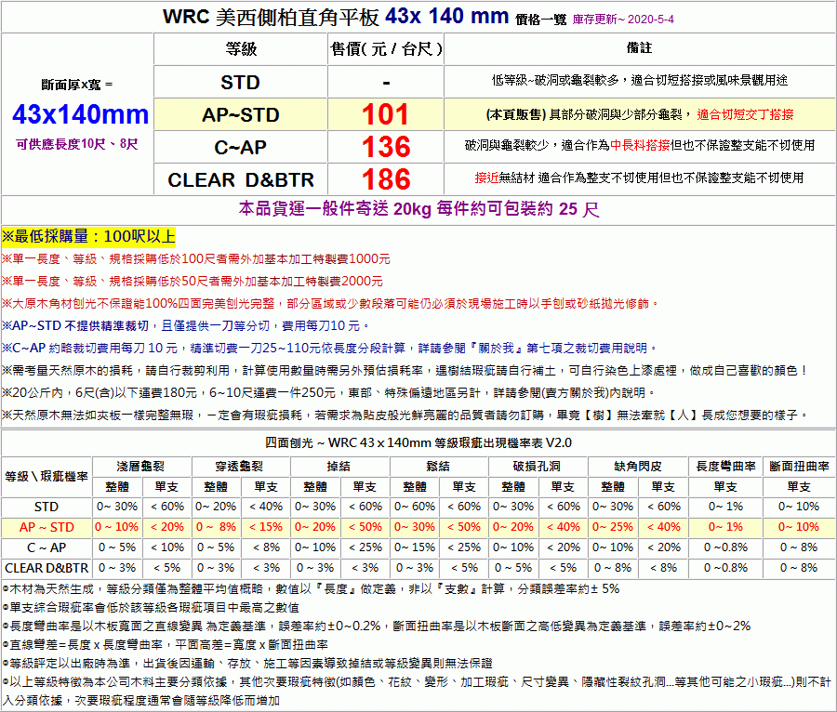Click the AP~STD <15% cell

pyautogui.click(x=265, y=527)
